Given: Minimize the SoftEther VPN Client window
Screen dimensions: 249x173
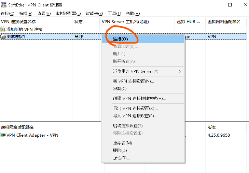Looking at the screenshot, I should pos(215,5).
